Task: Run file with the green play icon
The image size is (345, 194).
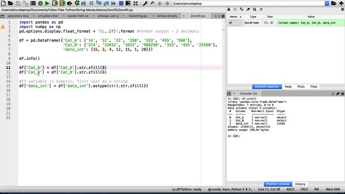Action: point(47,3)
